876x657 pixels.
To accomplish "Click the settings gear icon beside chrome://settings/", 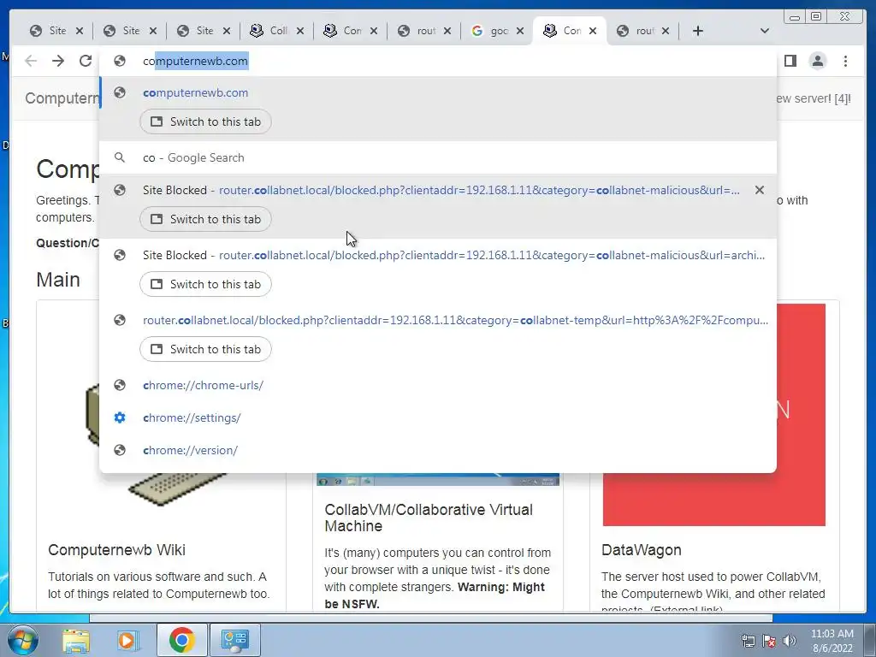I will (x=120, y=417).
